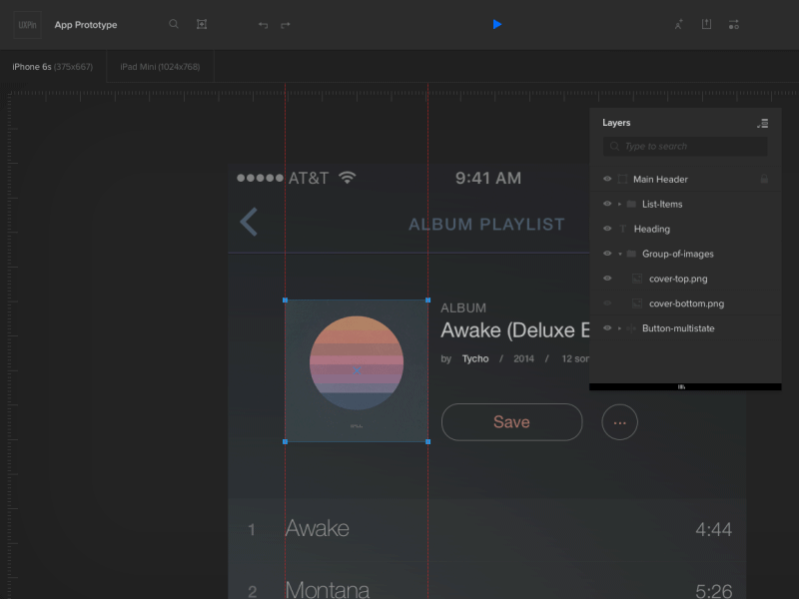The width and height of the screenshot is (799, 599).
Task: Open the add collaborator icon
Action: coord(678,24)
